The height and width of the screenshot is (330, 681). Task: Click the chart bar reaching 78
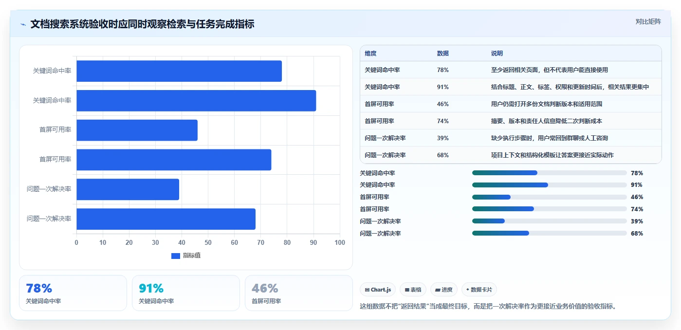pyautogui.click(x=179, y=71)
